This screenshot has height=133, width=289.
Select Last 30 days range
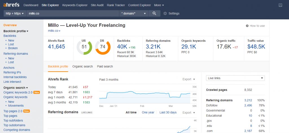[x=168, y=112]
